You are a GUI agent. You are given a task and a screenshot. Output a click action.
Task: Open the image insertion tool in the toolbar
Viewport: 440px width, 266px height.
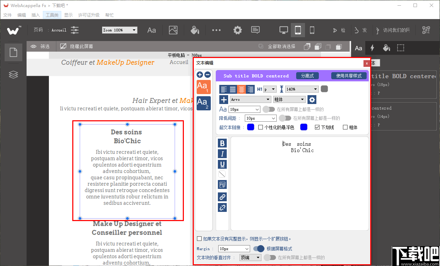pyautogui.click(x=173, y=30)
